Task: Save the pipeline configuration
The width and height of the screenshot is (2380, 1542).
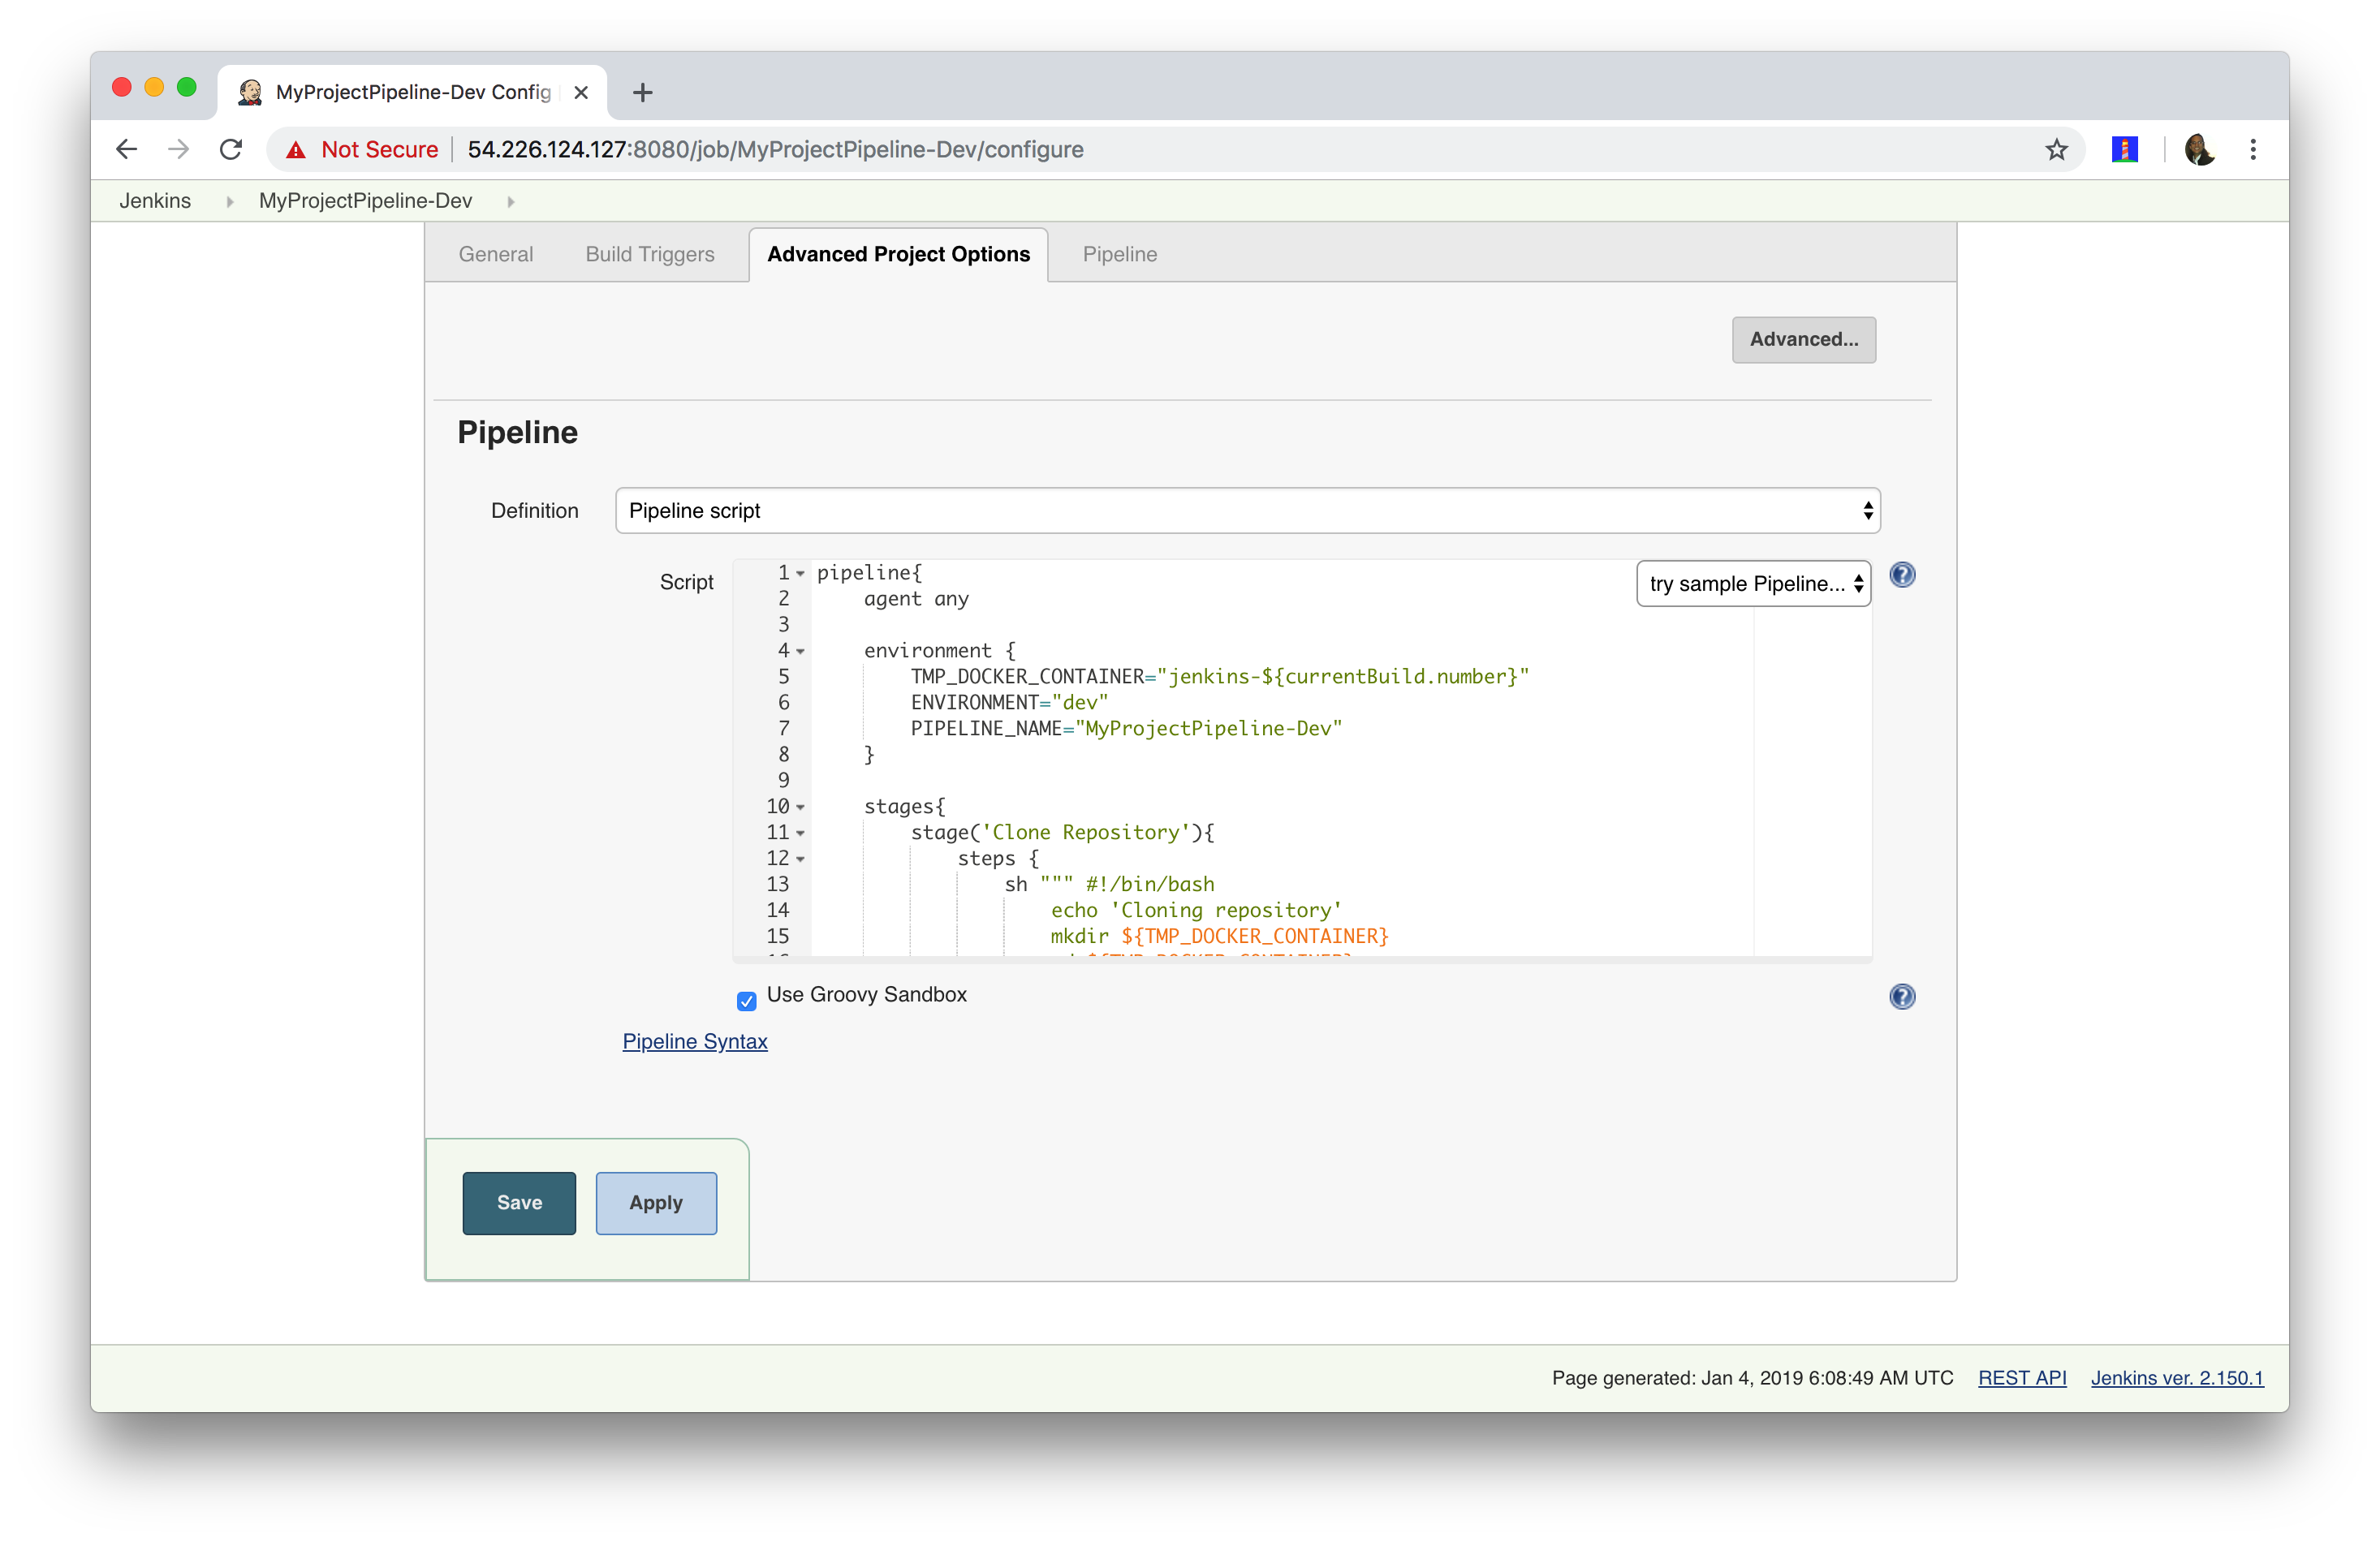Action: [x=519, y=1203]
